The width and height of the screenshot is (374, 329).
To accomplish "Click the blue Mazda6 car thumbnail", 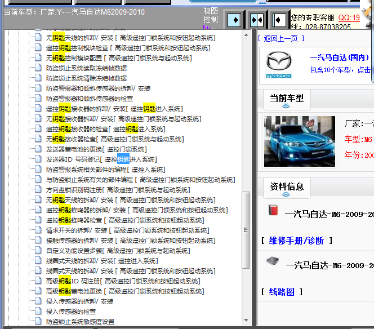I will coord(300,141).
